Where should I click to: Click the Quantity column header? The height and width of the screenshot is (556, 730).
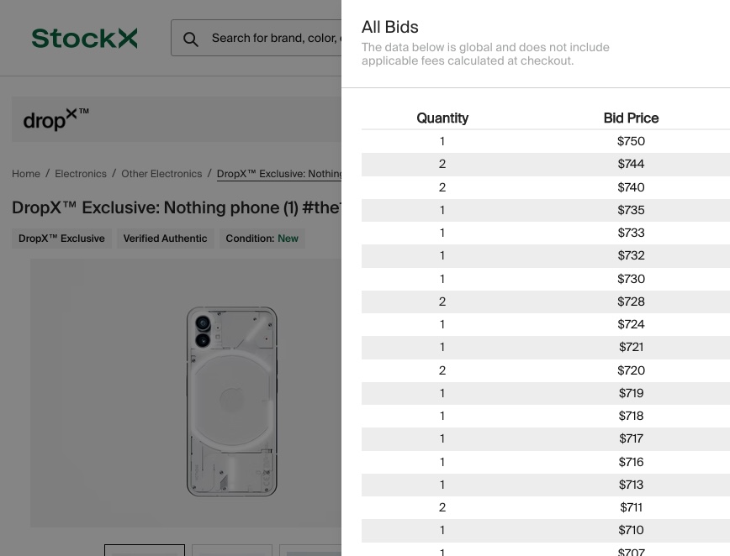click(442, 118)
